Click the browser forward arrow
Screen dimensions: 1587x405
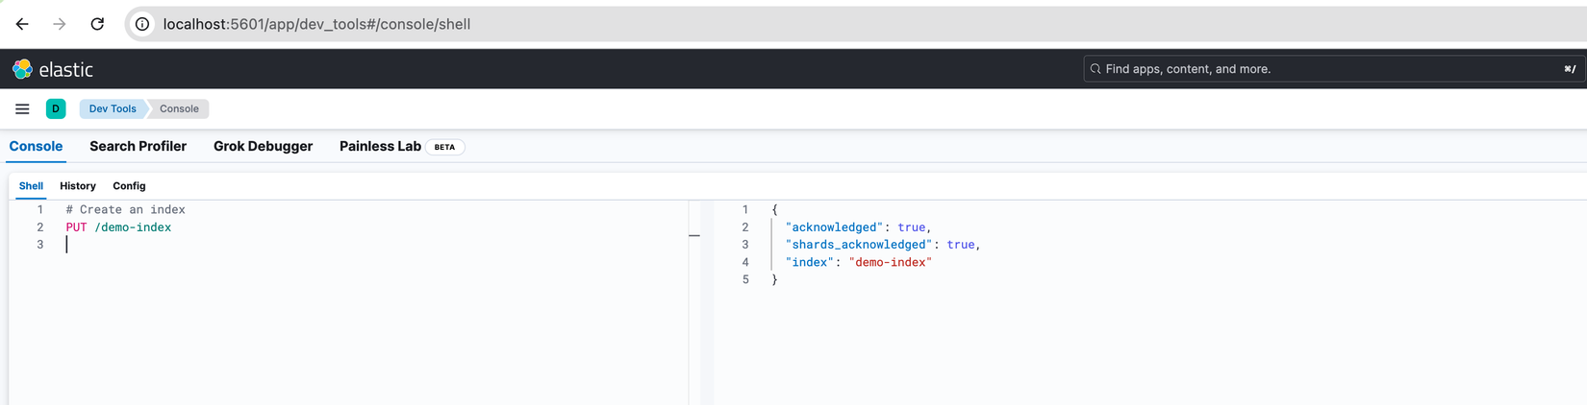tap(60, 24)
